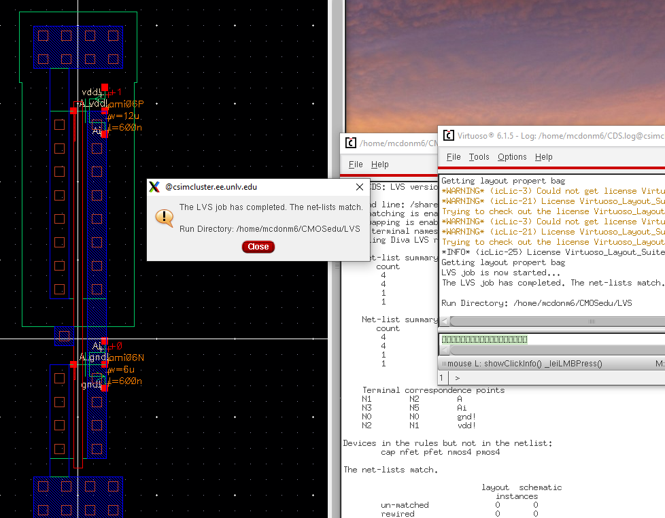Open Options menu in Virtuoso Log window

coord(512,157)
